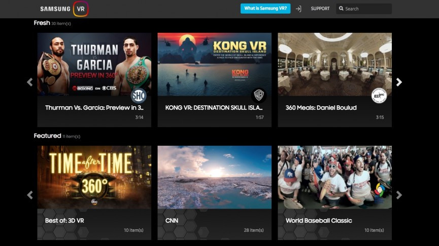
Task: Click the 'Featured' section heading
Action: [47, 136]
